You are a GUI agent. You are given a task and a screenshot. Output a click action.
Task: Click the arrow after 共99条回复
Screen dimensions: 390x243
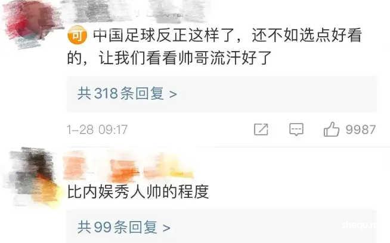click(166, 228)
